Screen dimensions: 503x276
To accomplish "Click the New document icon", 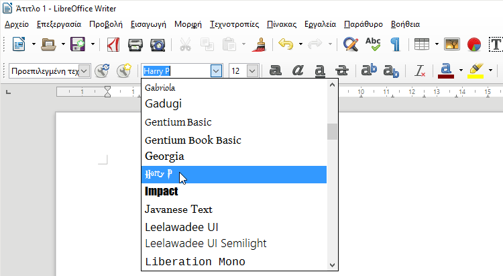I will click(x=19, y=44).
